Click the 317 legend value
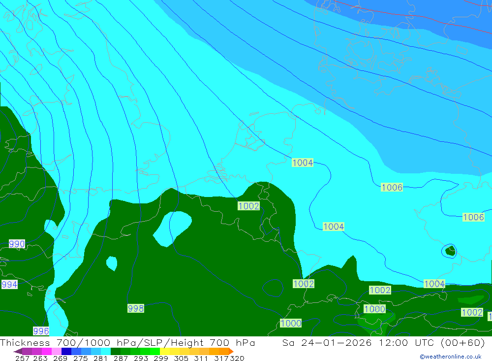This screenshot has width=492, height=361. (221, 359)
